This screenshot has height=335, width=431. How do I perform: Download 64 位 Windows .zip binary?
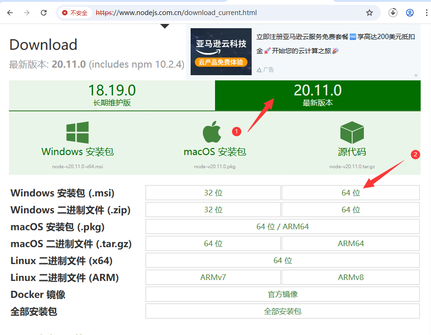351,210
